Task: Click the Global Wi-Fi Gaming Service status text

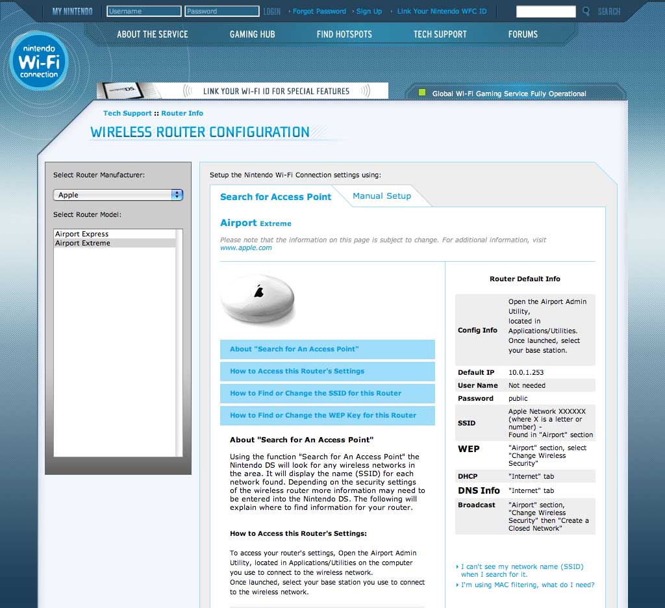Action: [x=509, y=94]
